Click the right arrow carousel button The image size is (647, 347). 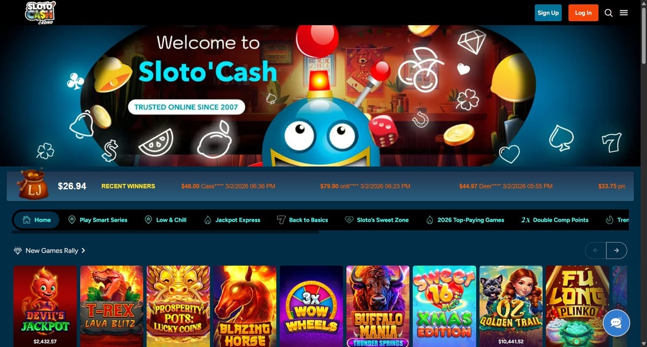click(x=616, y=250)
